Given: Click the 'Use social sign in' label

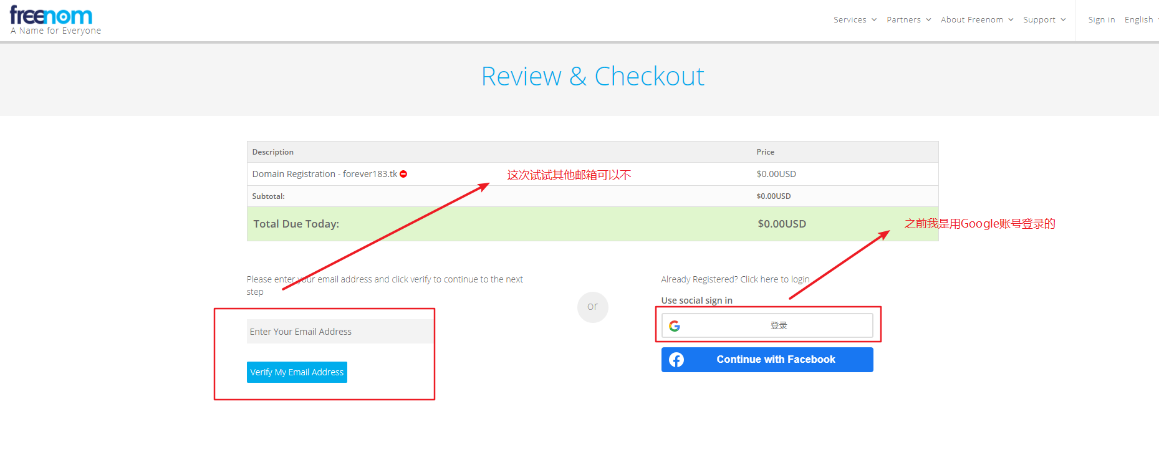Looking at the screenshot, I should click(x=696, y=301).
